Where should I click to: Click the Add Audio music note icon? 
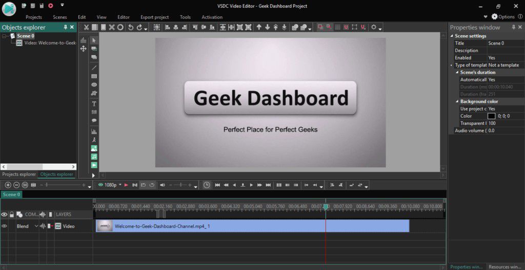tap(94, 156)
